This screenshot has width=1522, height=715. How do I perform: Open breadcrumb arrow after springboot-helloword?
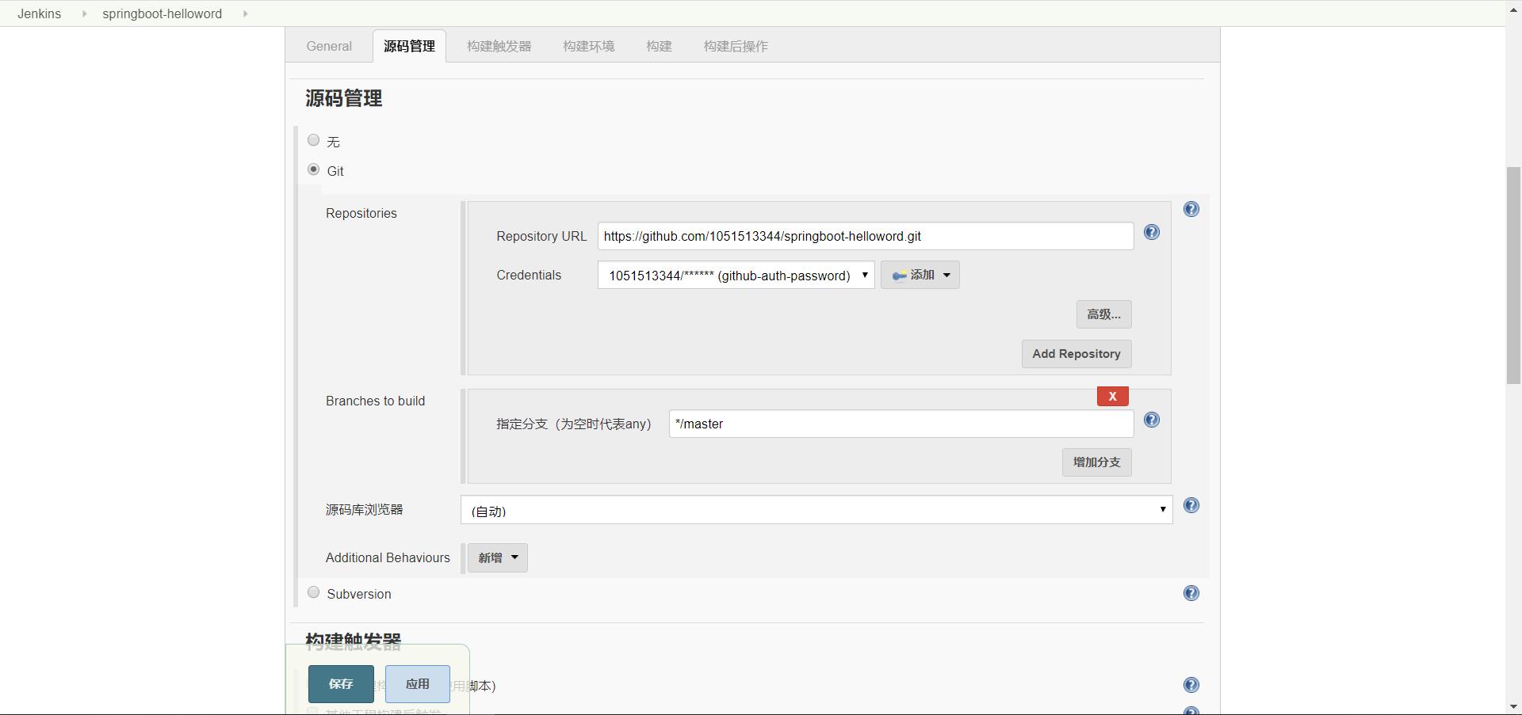(x=245, y=13)
